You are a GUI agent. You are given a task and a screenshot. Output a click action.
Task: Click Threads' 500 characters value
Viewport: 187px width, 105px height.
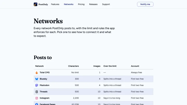77,92
